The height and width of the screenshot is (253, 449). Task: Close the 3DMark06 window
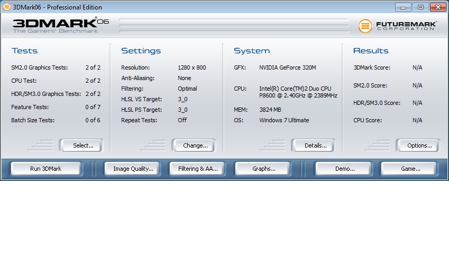[x=438, y=7]
